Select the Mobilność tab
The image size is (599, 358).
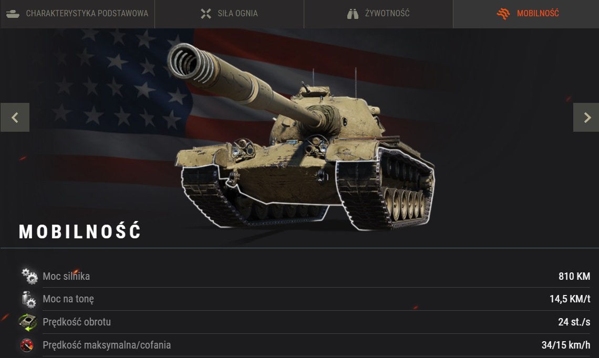pos(526,14)
